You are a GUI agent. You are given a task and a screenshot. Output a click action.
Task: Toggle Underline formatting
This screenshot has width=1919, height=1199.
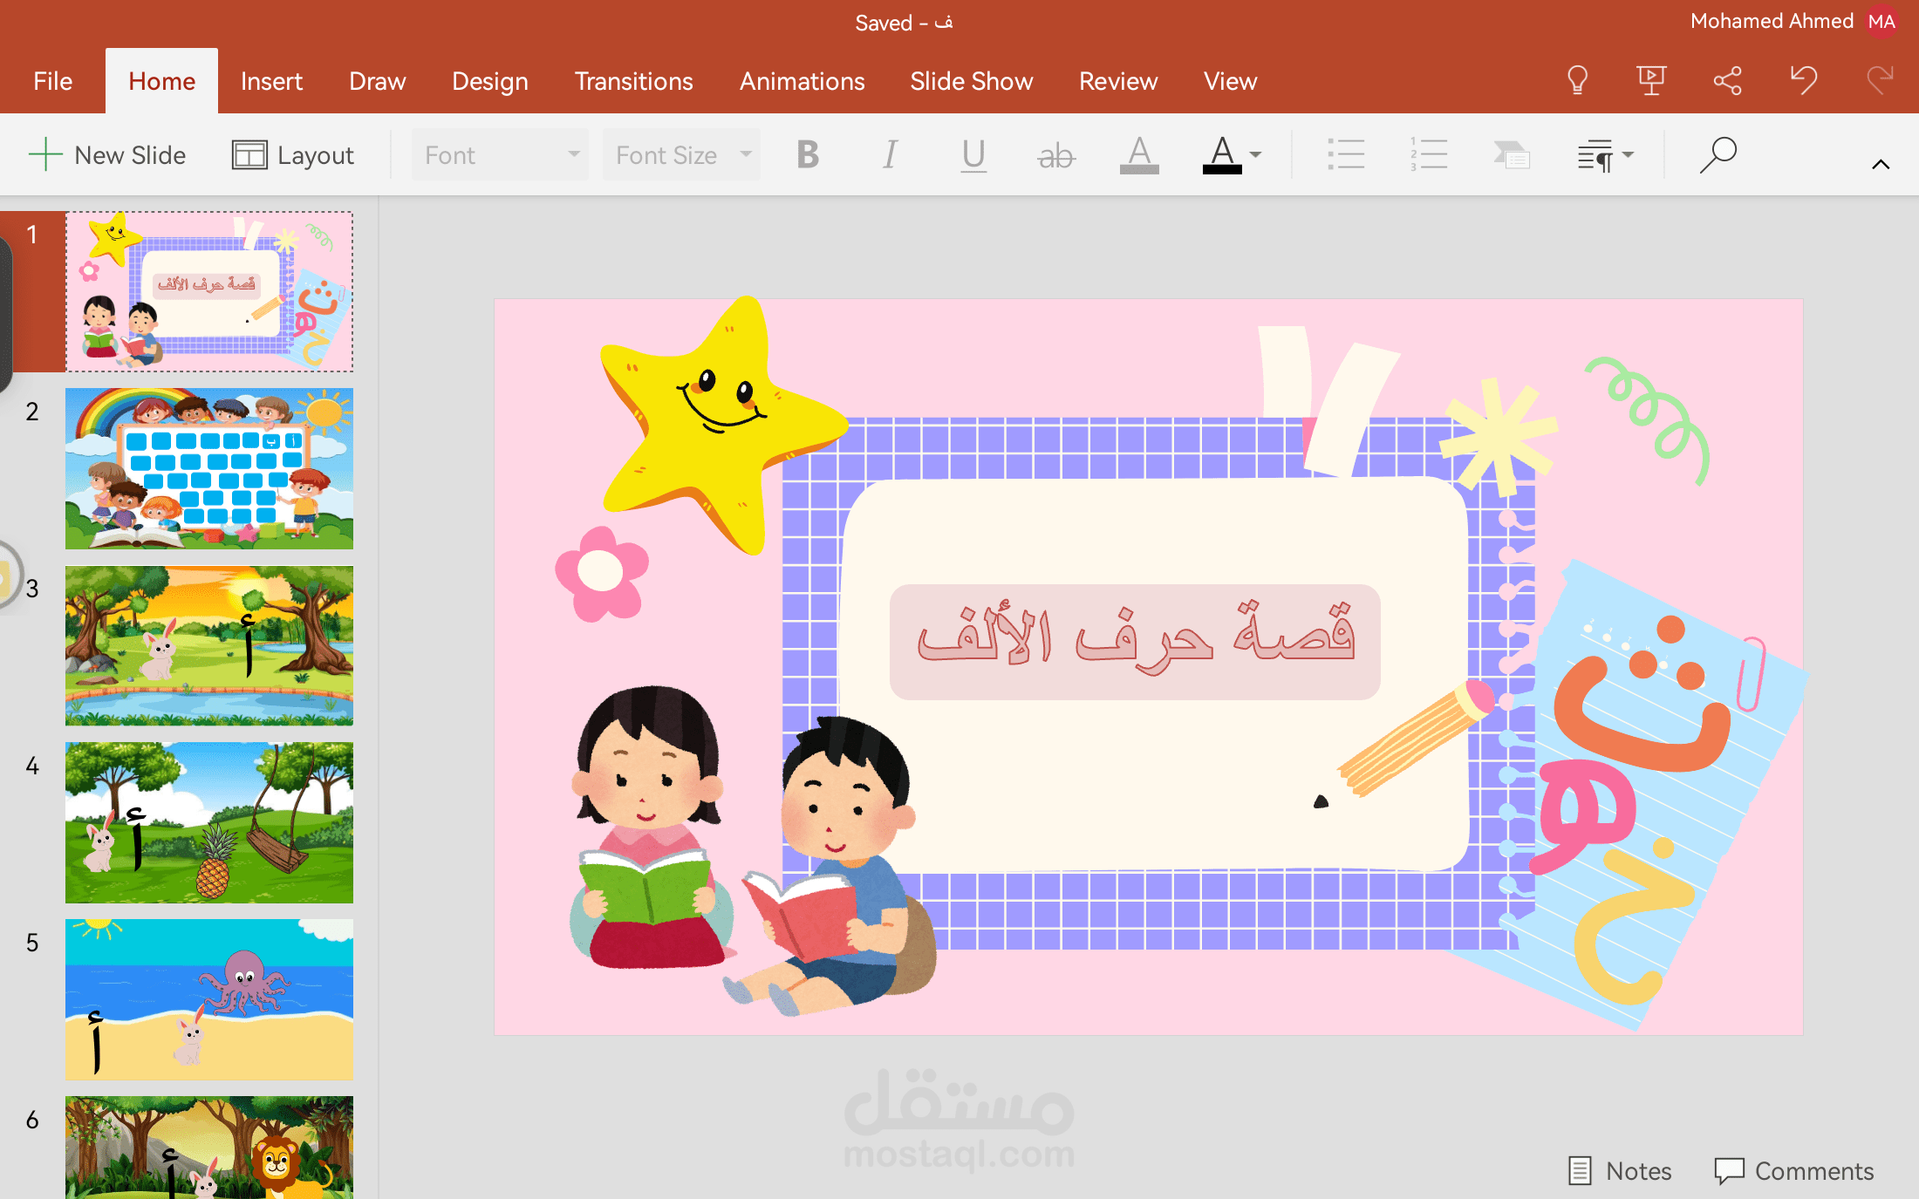pos(973,156)
